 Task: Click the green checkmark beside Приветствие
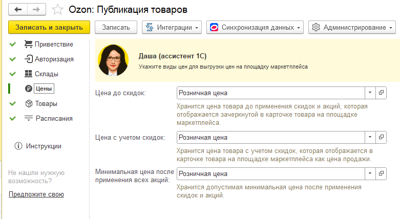(12, 45)
